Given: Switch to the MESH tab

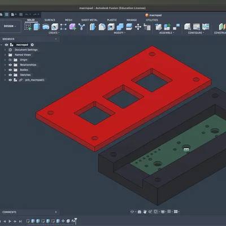Looking at the screenshot, I should [68, 20].
